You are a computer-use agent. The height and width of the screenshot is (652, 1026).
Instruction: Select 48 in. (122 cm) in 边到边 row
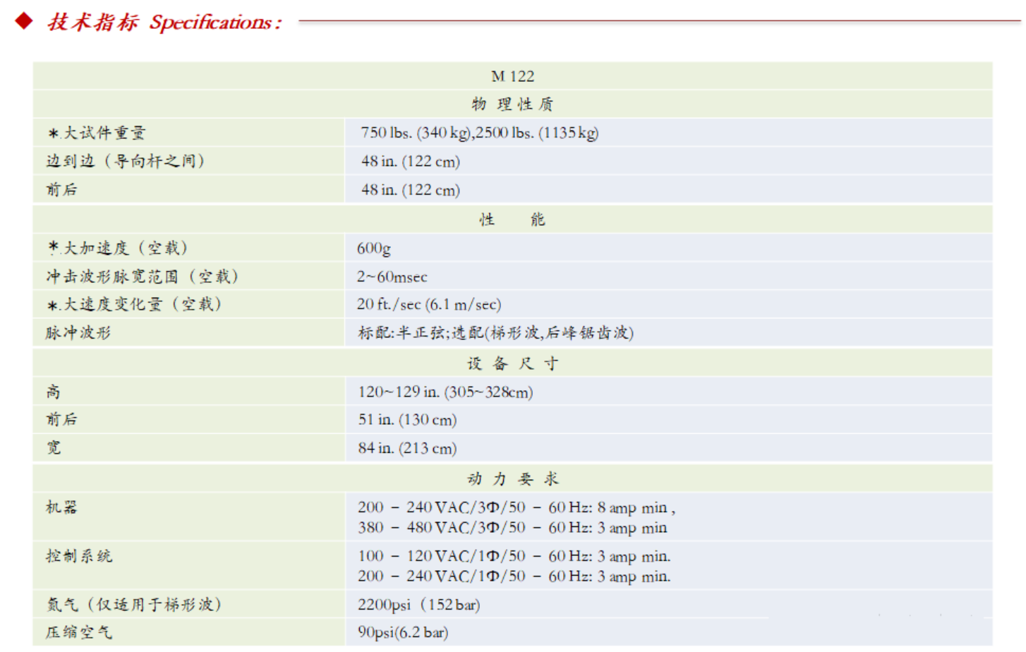pos(411,161)
